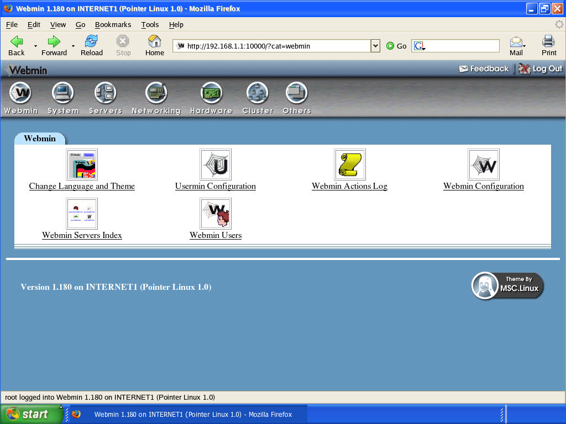Open the Webmin Actions Log link
566x424 pixels.
click(349, 186)
